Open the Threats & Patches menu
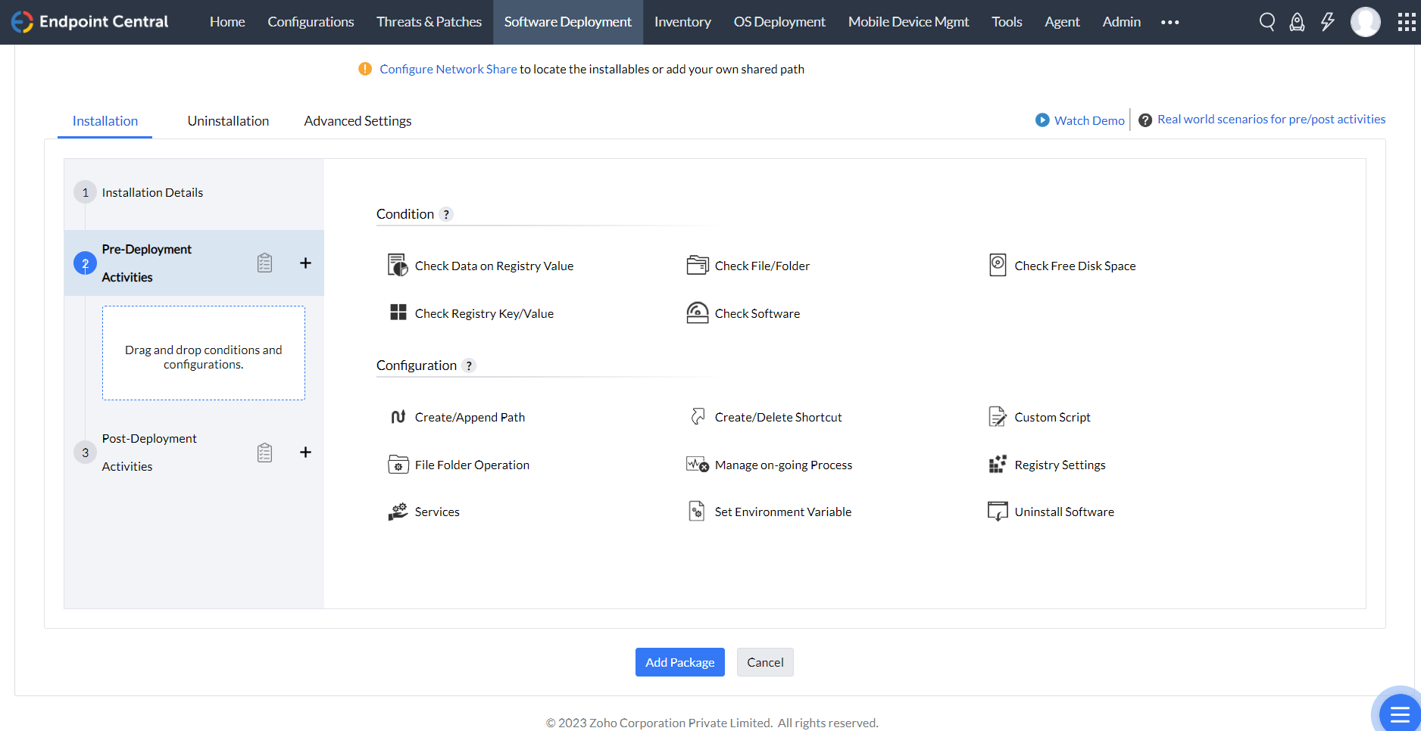Screen dimensions: 1421x731 click(429, 22)
